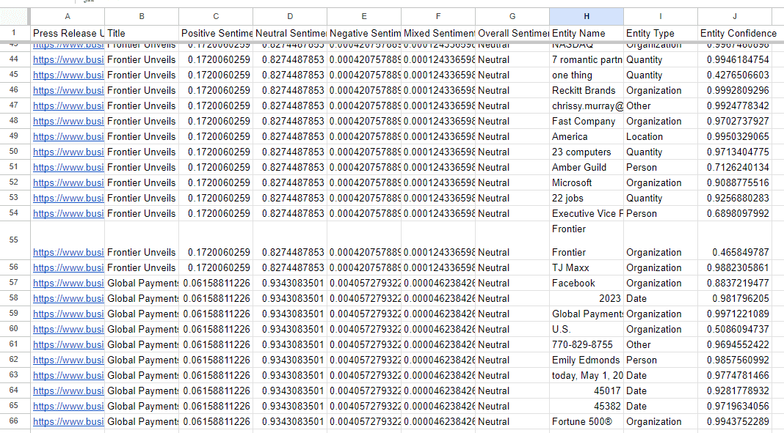Select the 'U.S.' entity cell
This screenshot has width=784, height=433.
(x=587, y=329)
